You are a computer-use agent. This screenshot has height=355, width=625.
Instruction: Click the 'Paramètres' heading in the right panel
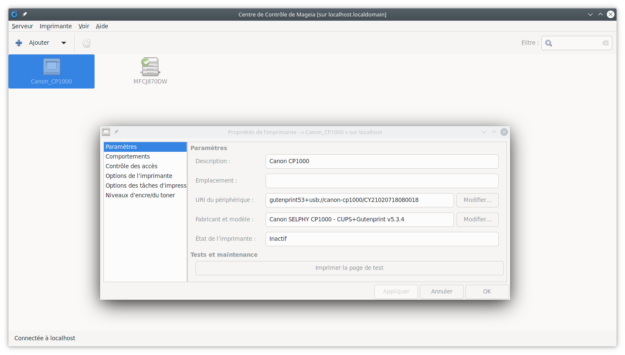click(x=209, y=148)
